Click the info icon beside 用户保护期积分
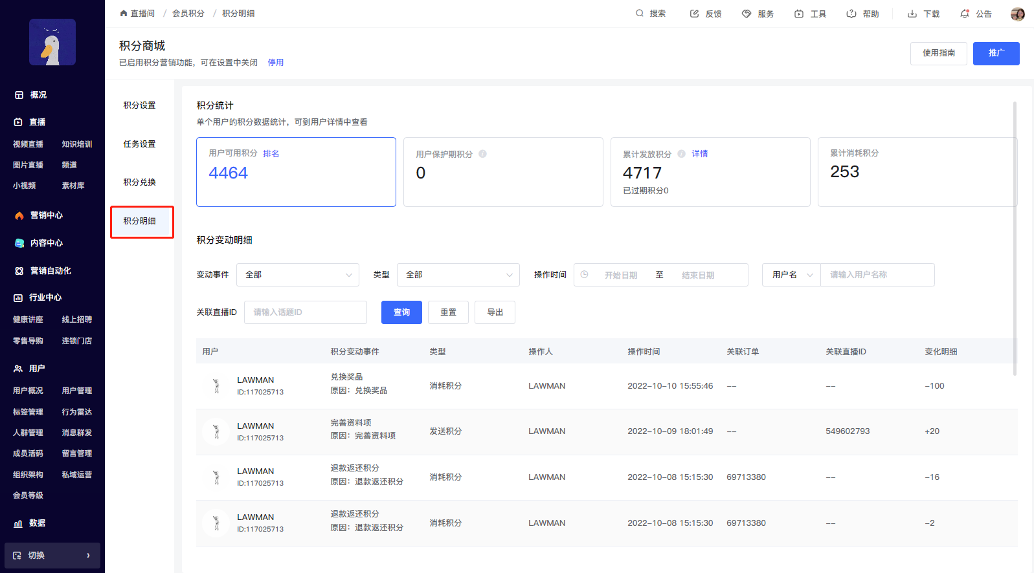 483,154
